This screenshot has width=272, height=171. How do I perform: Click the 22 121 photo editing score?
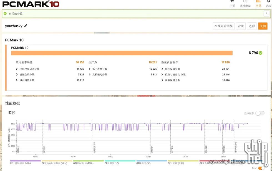(226, 69)
